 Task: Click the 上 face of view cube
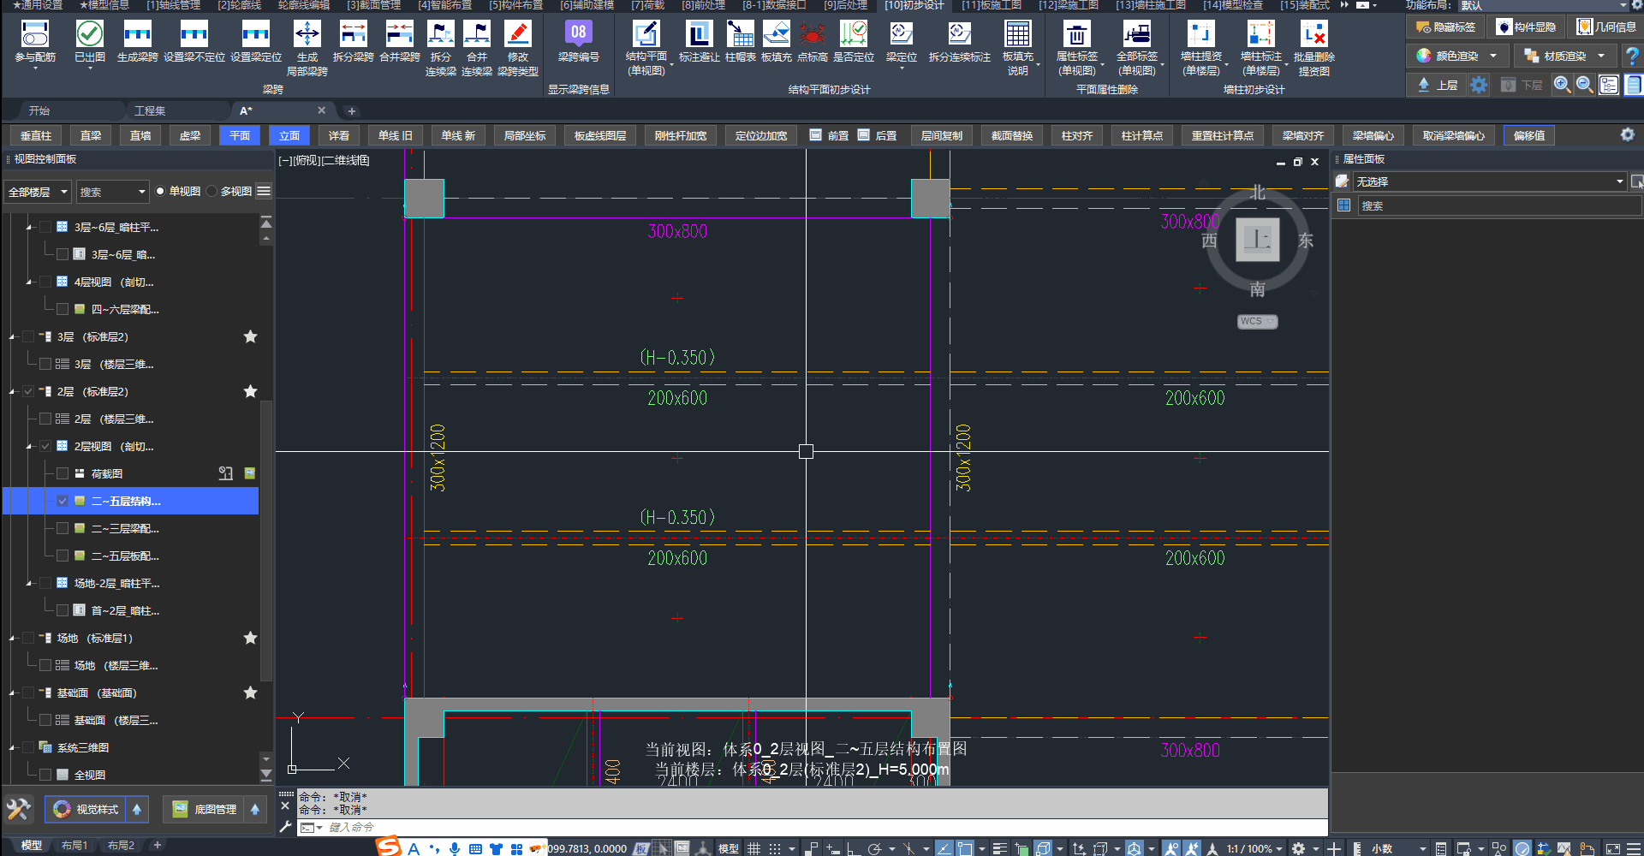[x=1257, y=240]
